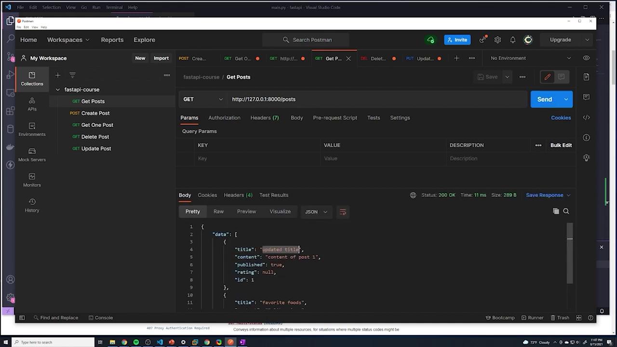
Task: Copy response body using the copy icon
Action: click(556, 211)
